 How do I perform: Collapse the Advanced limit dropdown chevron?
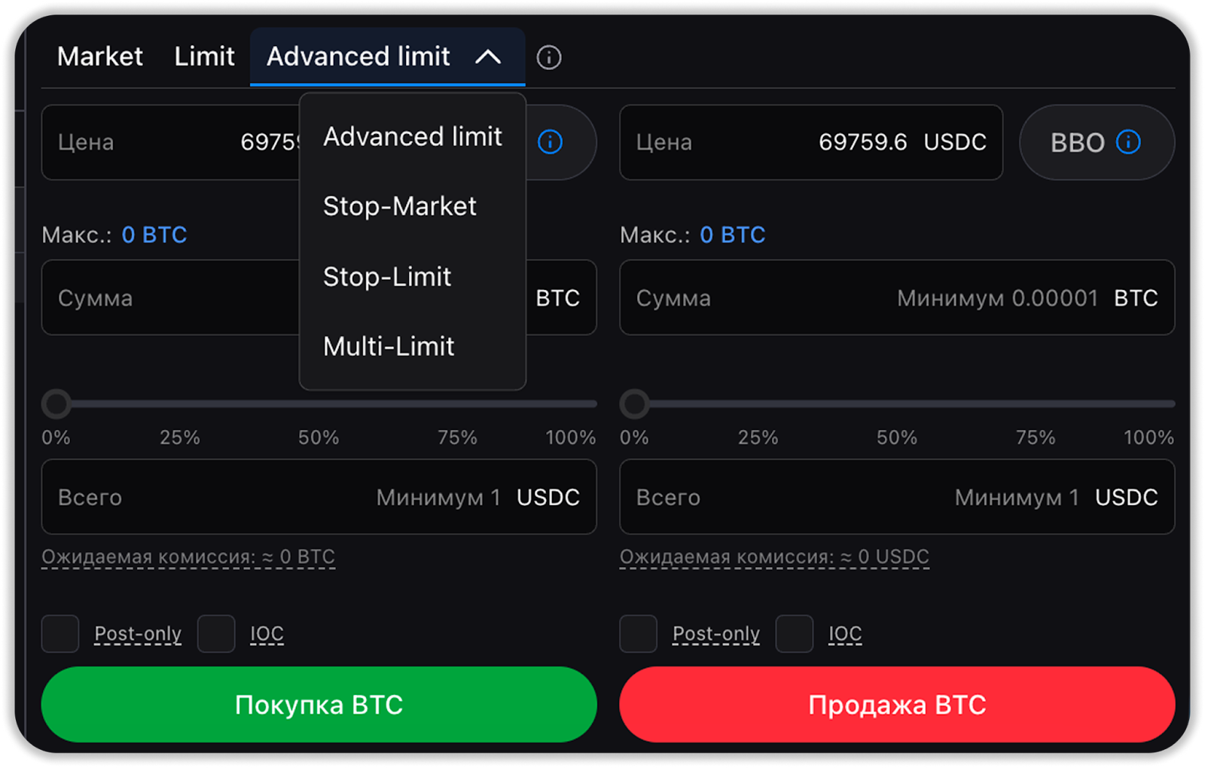(x=488, y=57)
